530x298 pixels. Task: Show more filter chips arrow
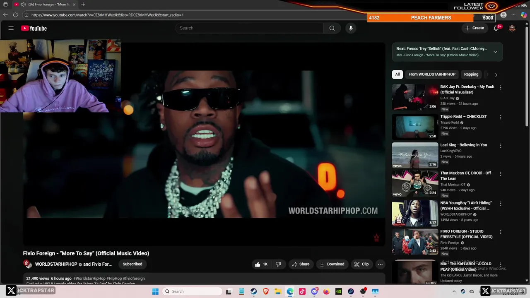tap(496, 75)
